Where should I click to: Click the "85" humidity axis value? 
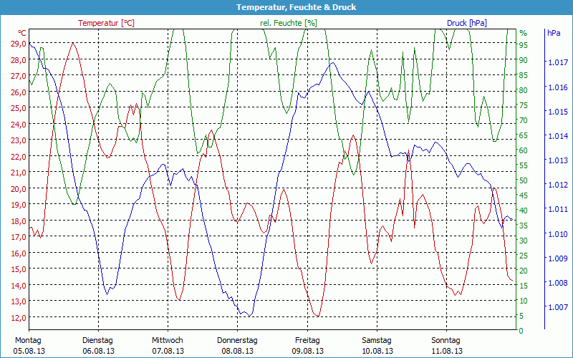tap(524, 75)
